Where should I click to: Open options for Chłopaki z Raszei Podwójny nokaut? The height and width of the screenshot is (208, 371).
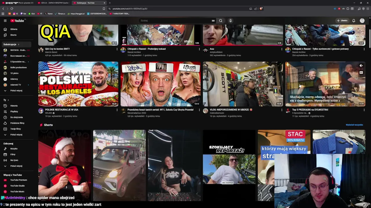tap(199, 49)
